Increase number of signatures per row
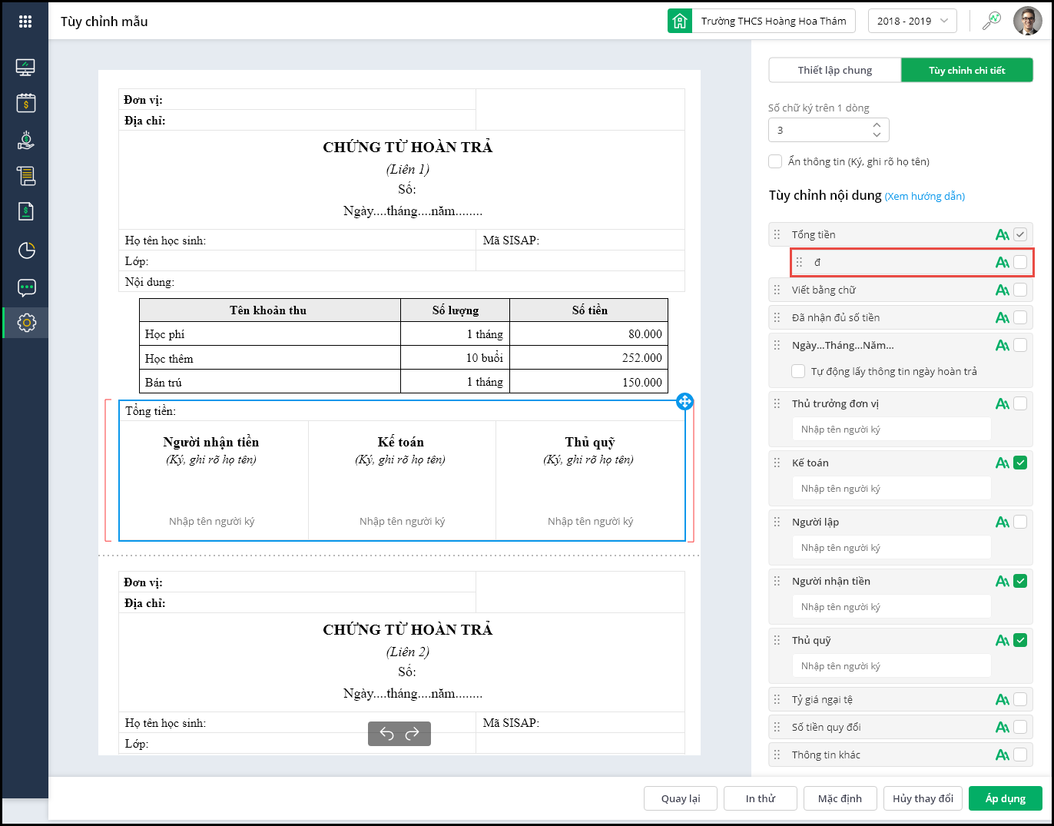 [x=877, y=124]
